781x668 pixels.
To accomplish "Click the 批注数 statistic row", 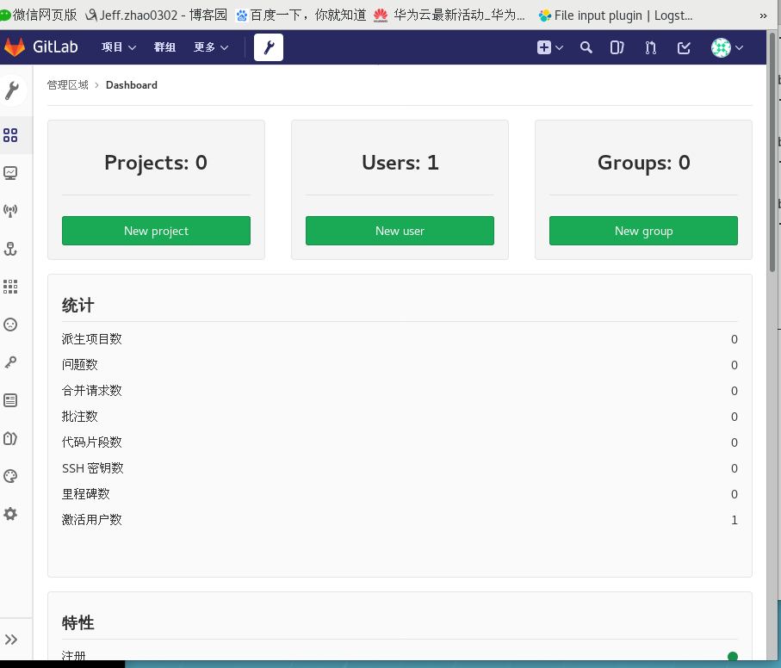I will (400, 417).
